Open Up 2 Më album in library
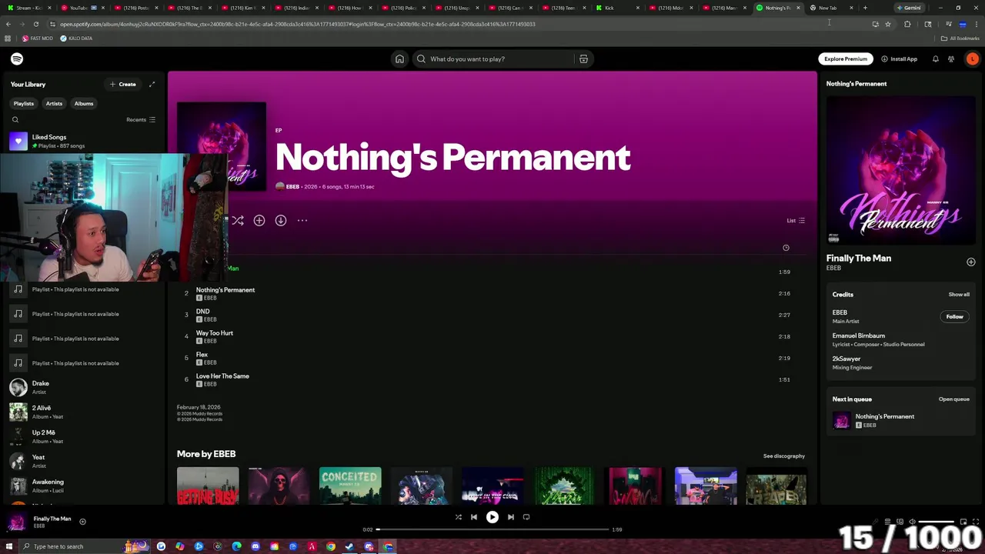The width and height of the screenshot is (985, 554). coord(83,436)
